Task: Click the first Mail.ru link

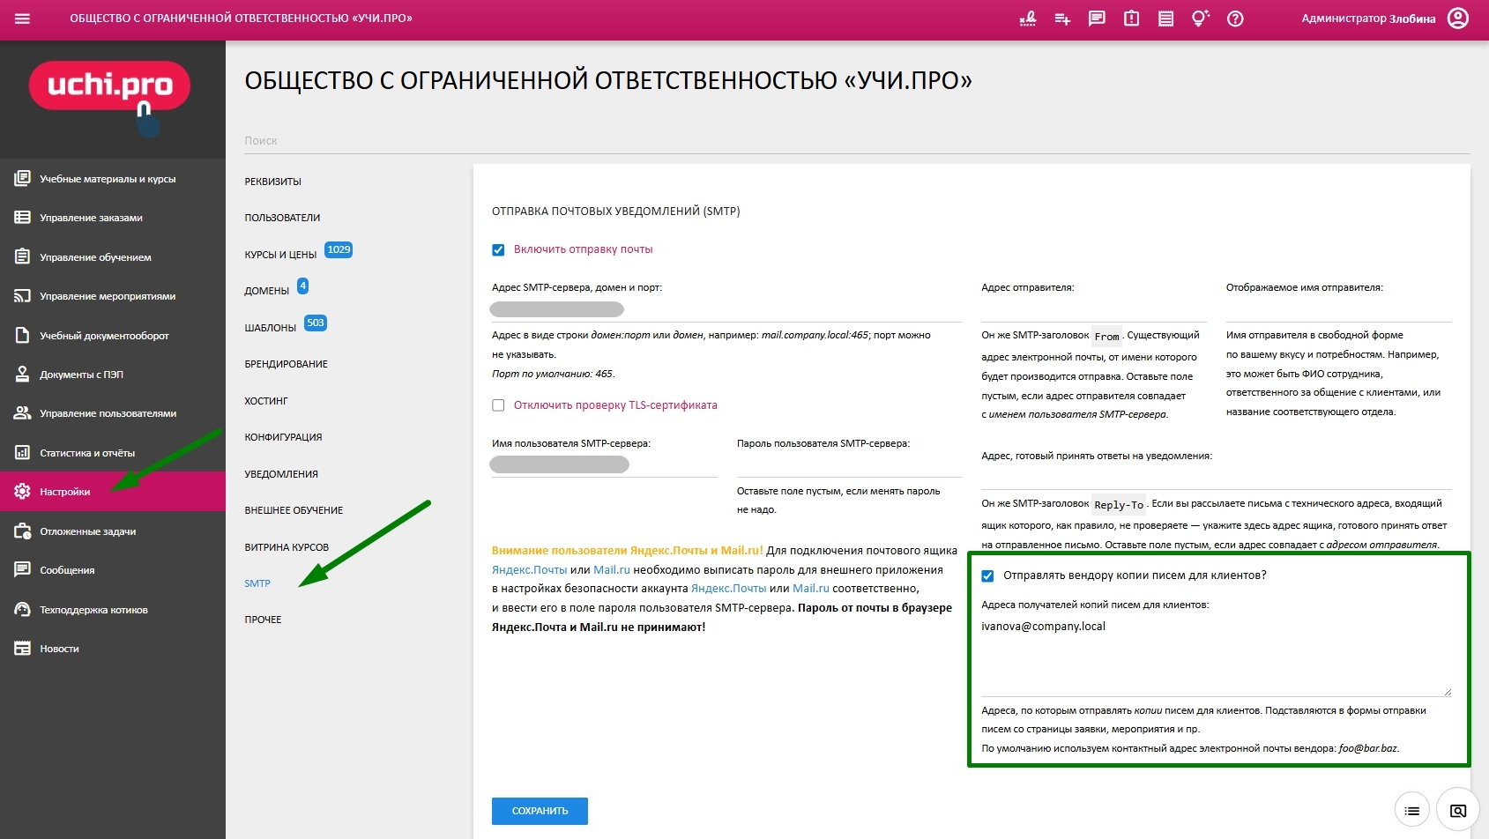Action: 612,570
